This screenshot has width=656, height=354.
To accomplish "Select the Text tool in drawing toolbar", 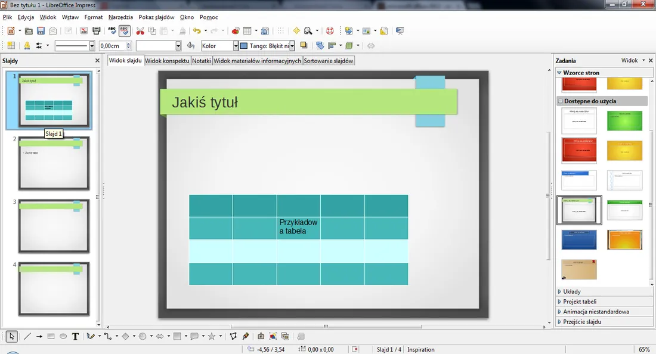I will tap(75, 337).
